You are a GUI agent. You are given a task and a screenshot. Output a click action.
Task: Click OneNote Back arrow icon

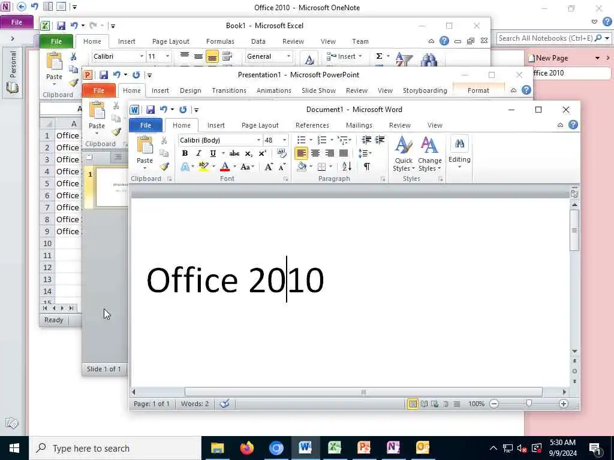[22, 7]
